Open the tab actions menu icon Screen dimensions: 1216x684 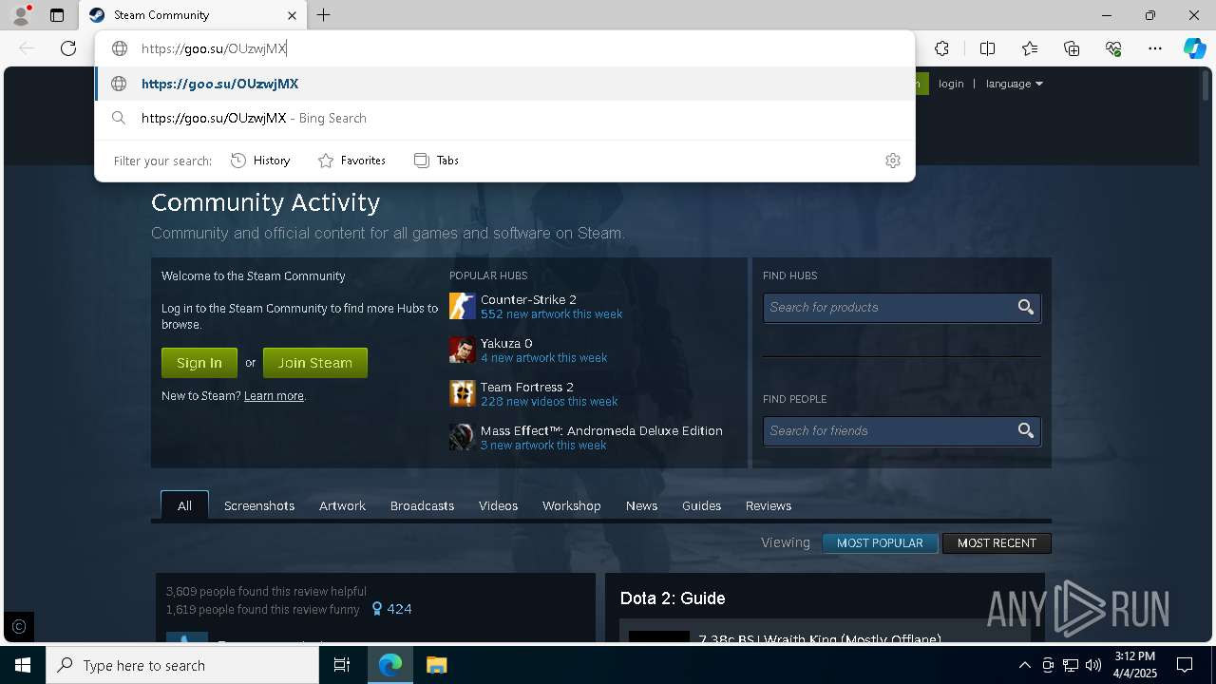click(x=57, y=15)
